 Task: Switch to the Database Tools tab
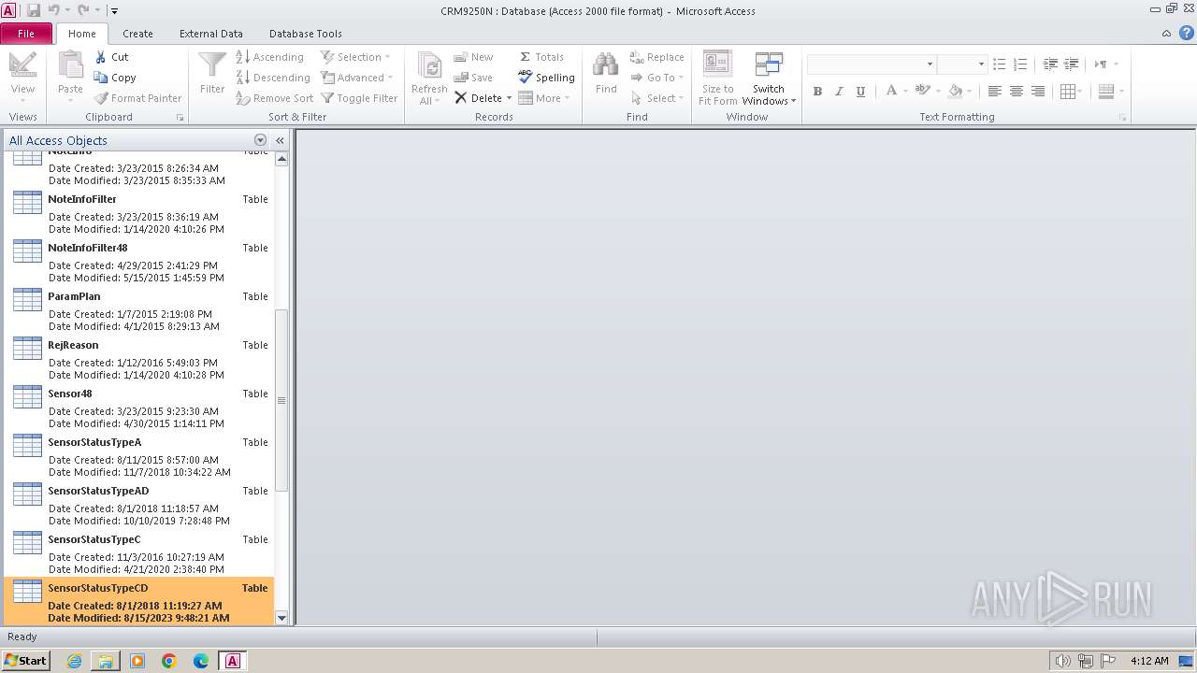(306, 34)
